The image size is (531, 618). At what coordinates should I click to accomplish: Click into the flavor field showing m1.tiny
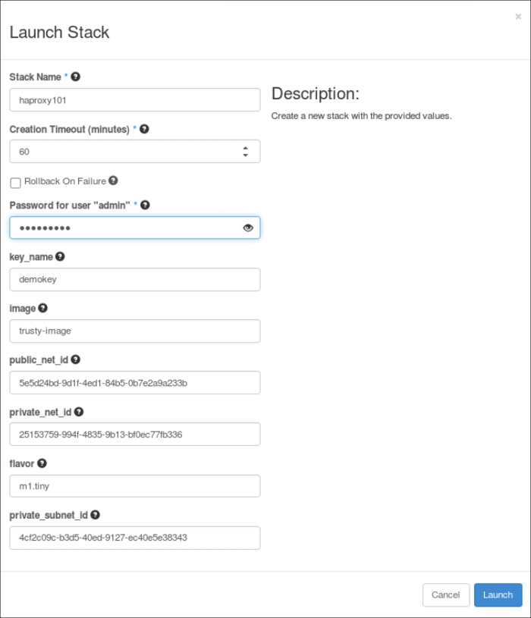(x=134, y=486)
